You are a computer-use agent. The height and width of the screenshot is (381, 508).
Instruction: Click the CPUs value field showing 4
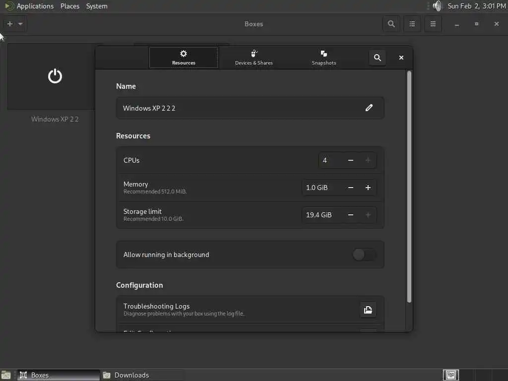click(x=330, y=160)
